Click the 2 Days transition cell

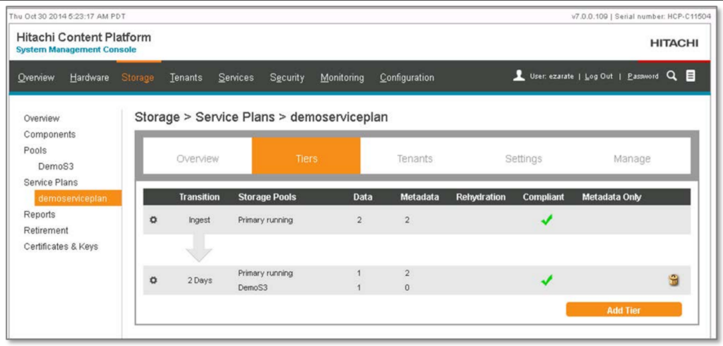(200, 280)
